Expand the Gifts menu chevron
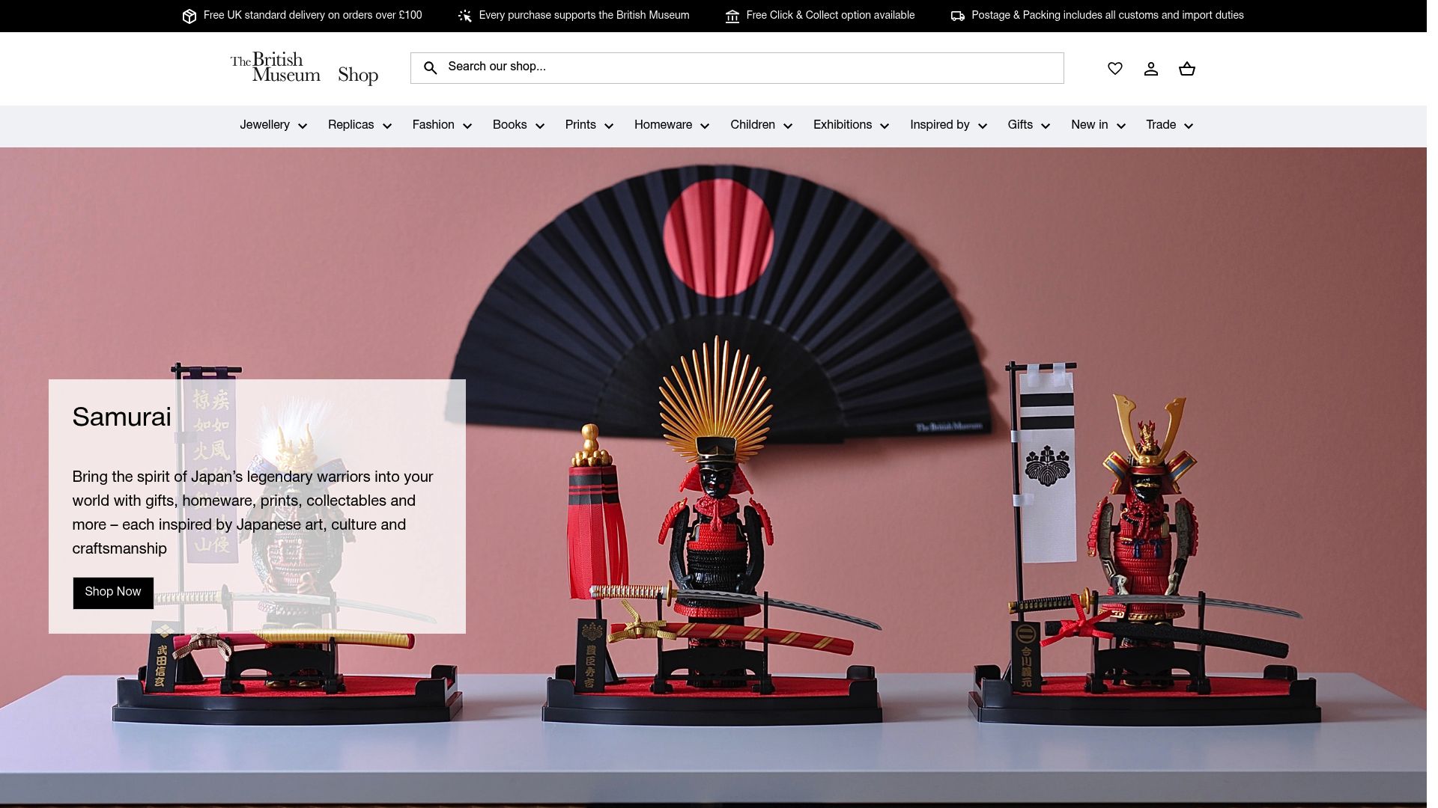 click(x=1046, y=126)
